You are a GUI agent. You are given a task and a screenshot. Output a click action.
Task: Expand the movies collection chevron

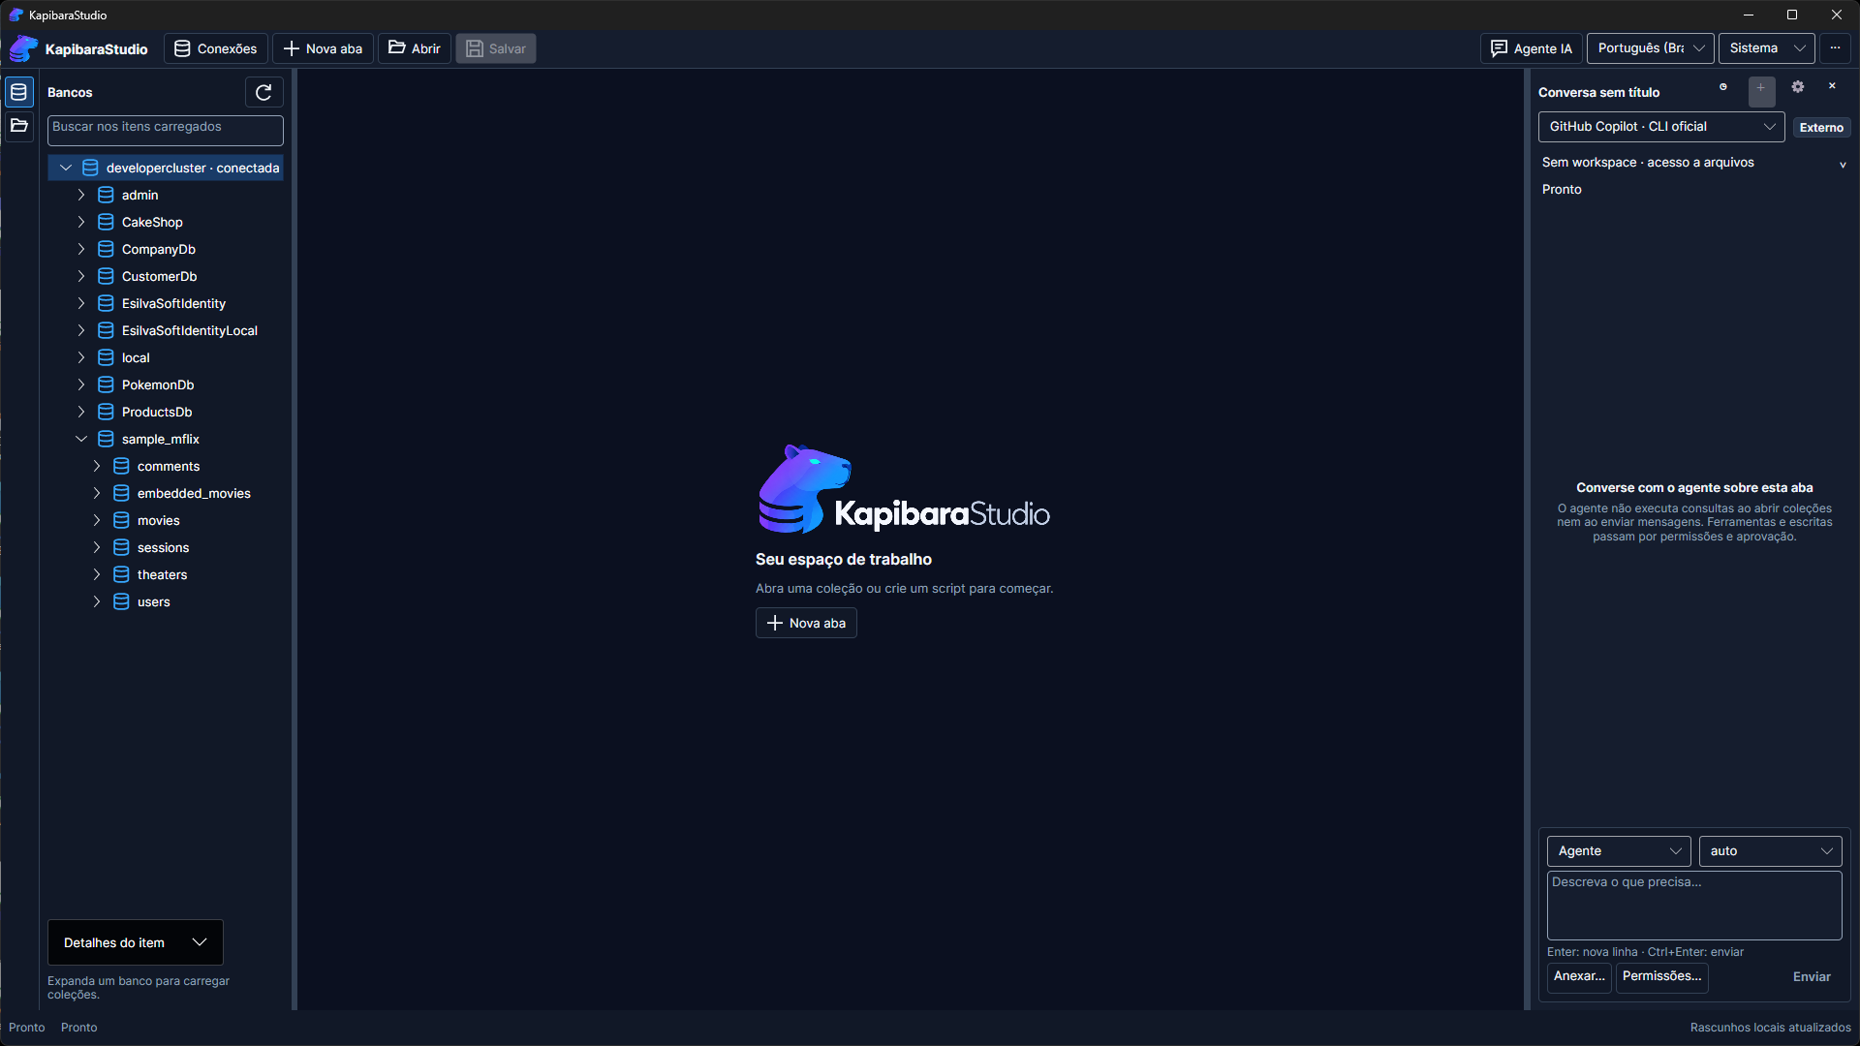[97, 521]
